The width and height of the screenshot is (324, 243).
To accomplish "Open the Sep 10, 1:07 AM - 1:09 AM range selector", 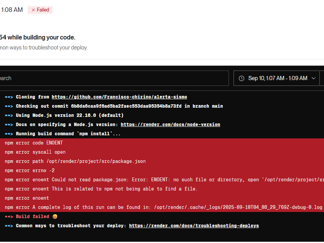I will [x=277, y=78].
